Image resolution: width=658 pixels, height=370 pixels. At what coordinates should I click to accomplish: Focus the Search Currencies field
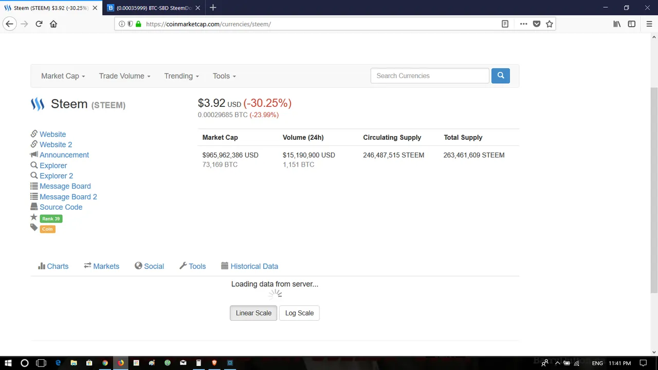click(430, 76)
